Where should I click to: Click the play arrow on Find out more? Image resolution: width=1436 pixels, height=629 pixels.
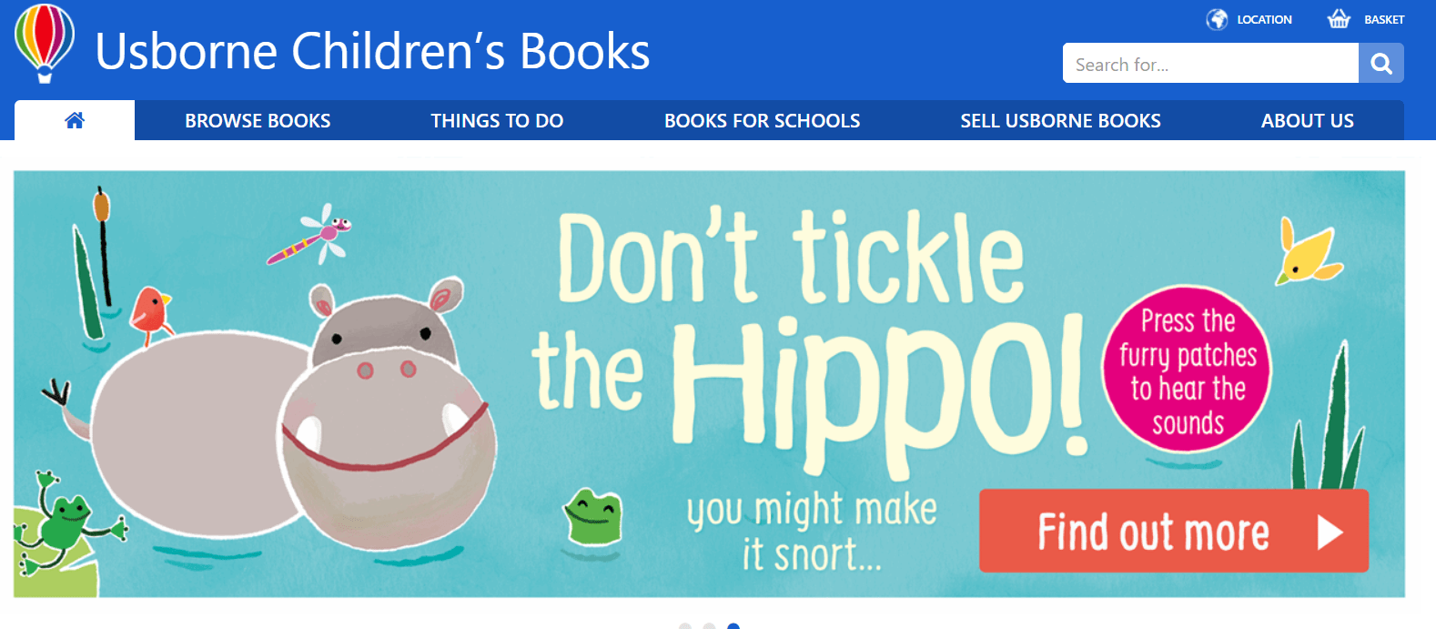click(1330, 533)
